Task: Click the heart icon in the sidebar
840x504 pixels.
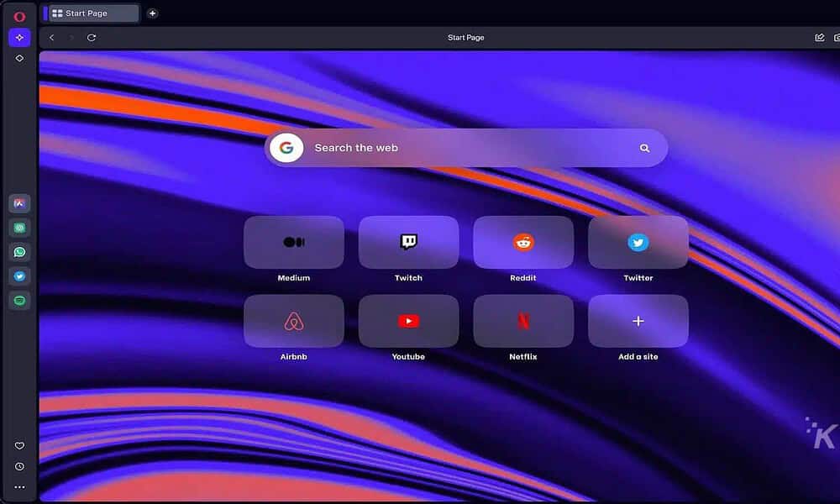Action: pos(18,445)
